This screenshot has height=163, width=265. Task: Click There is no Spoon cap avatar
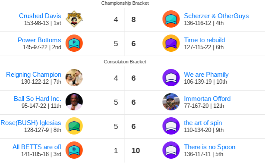coord(171,150)
